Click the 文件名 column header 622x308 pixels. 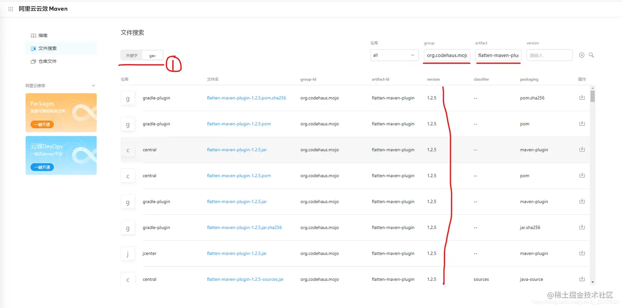pyautogui.click(x=213, y=79)
